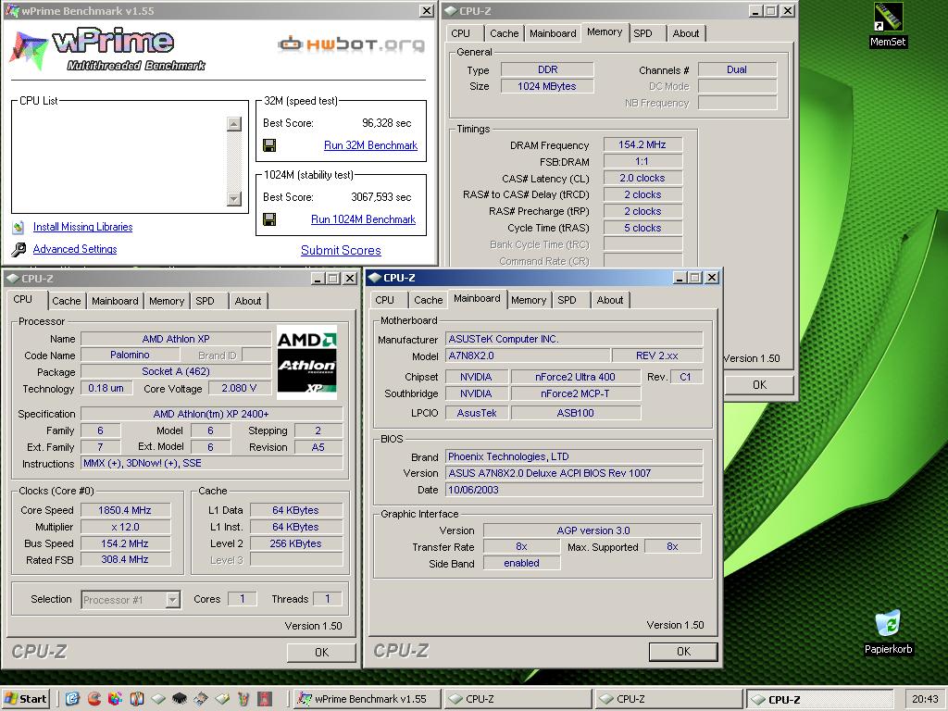The width and height of the screenshot is (948, 711).
Task: Click the Level 2 cache value 256 KBytes
Action: coord(295,543)
